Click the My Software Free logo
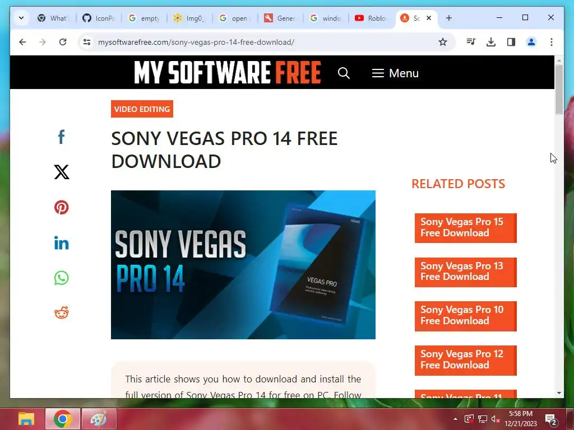This screenshot has width=574, height=430. click(228, 72)
